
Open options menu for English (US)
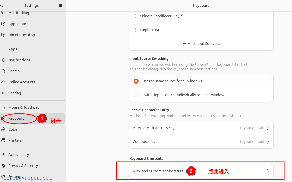(265, 30)
